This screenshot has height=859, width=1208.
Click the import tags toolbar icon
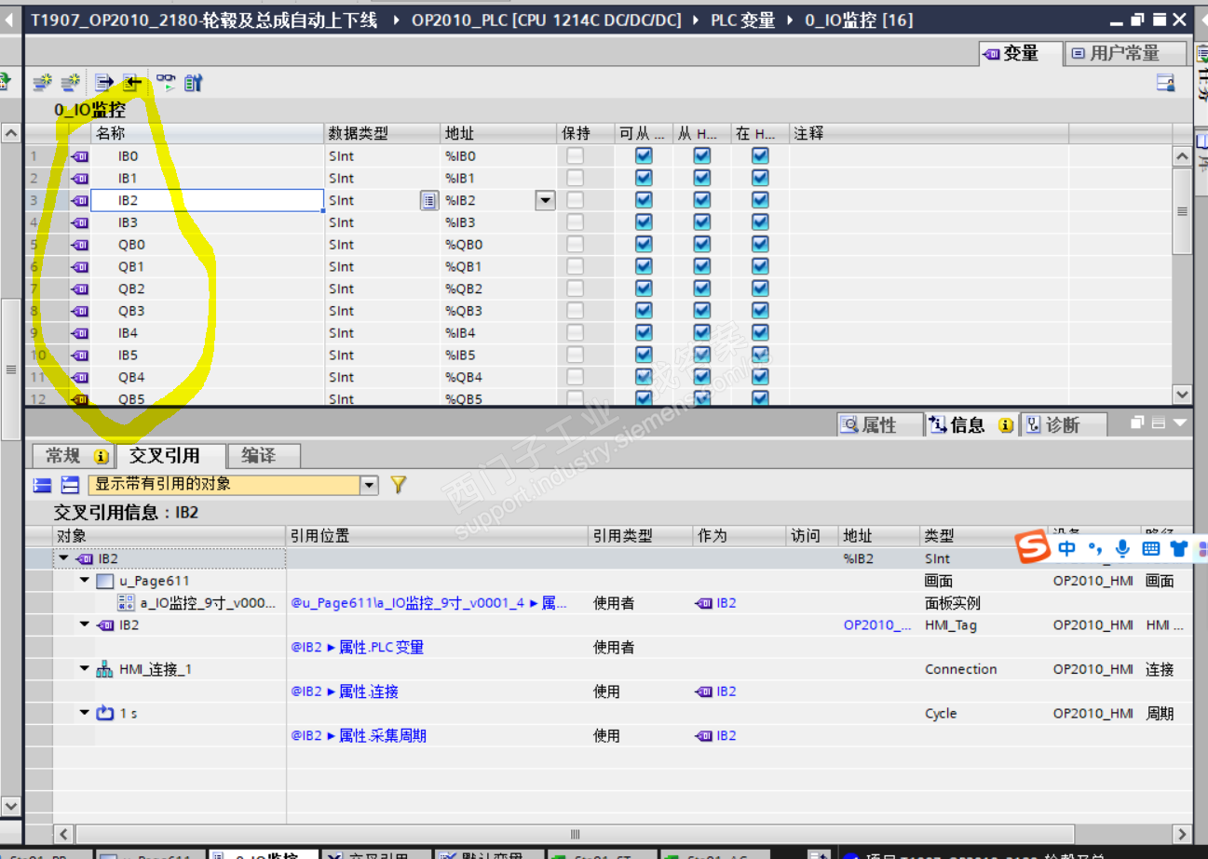coord(132,83)
